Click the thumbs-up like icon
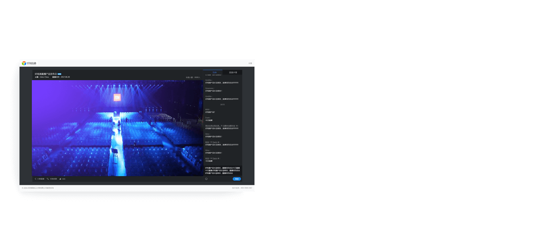 pos(60,179)
